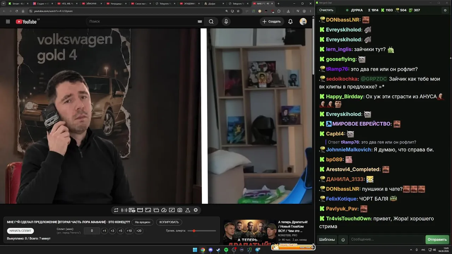This screenshot has height=254, width=452.
Task: Open the YouTube account avatar menu
Action: [303, 22]
